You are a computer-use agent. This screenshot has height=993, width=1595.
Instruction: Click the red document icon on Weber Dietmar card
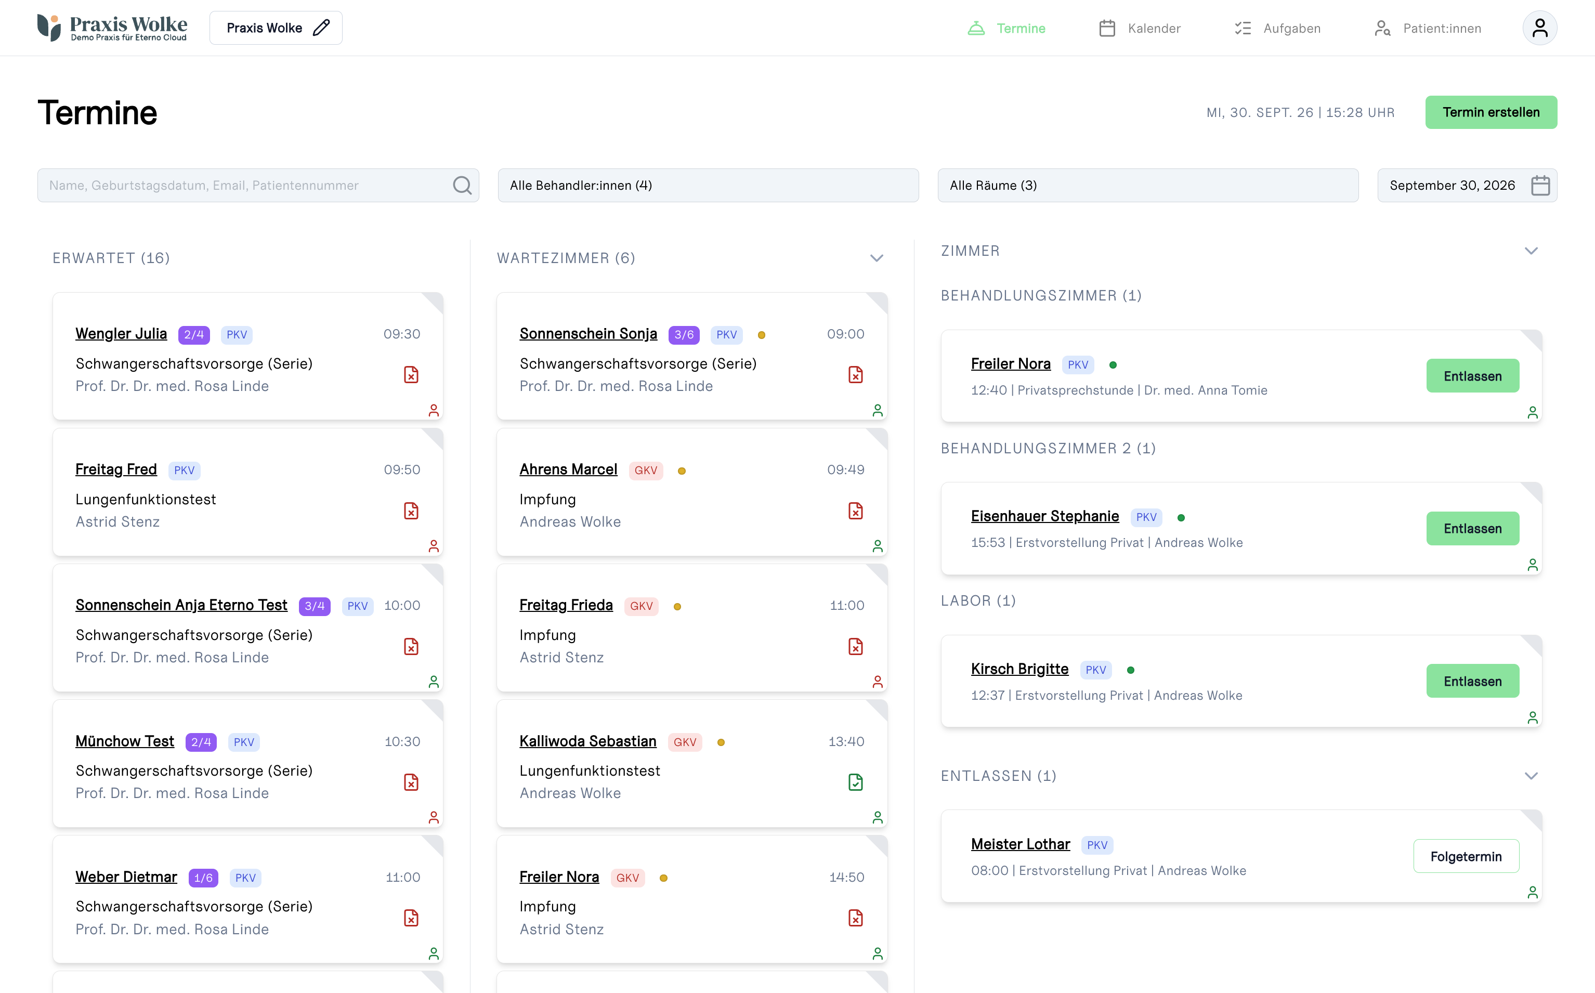411,918
